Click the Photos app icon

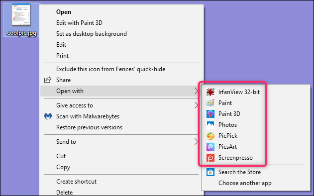pos(210,125)
